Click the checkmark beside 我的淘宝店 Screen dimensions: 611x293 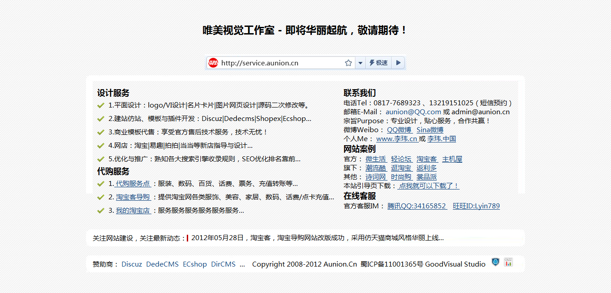(100, 211)
